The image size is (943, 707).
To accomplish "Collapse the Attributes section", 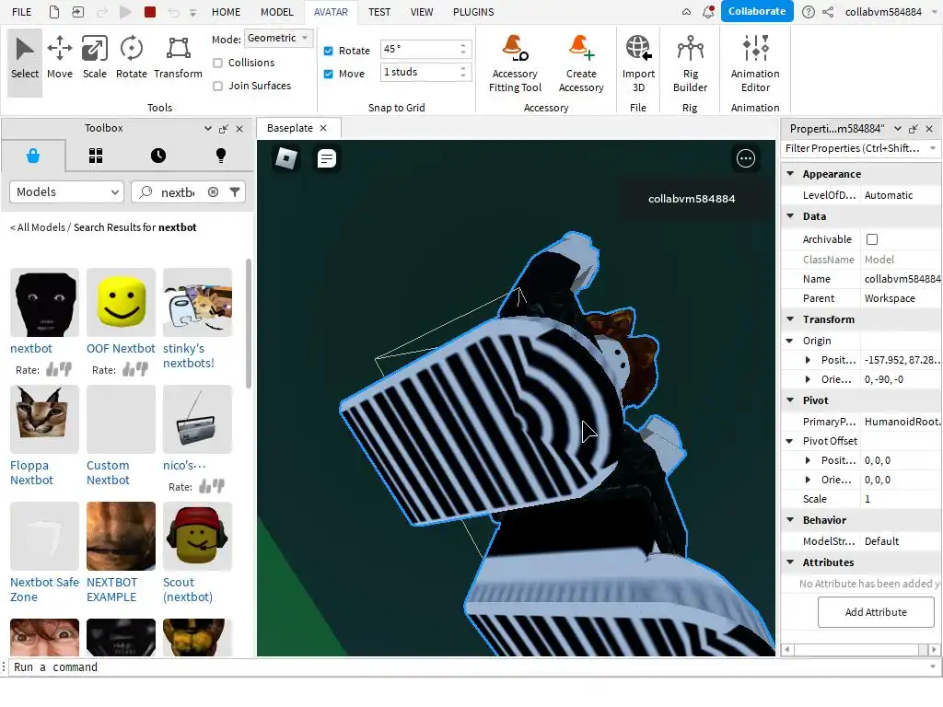I will point(790,562).
